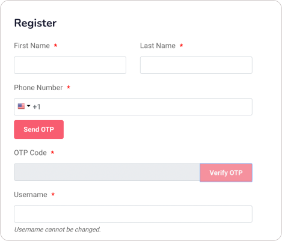Click the +1 country code text
Image resolution: width=282 pixels, height=241 pixels.
click(37, 107)
